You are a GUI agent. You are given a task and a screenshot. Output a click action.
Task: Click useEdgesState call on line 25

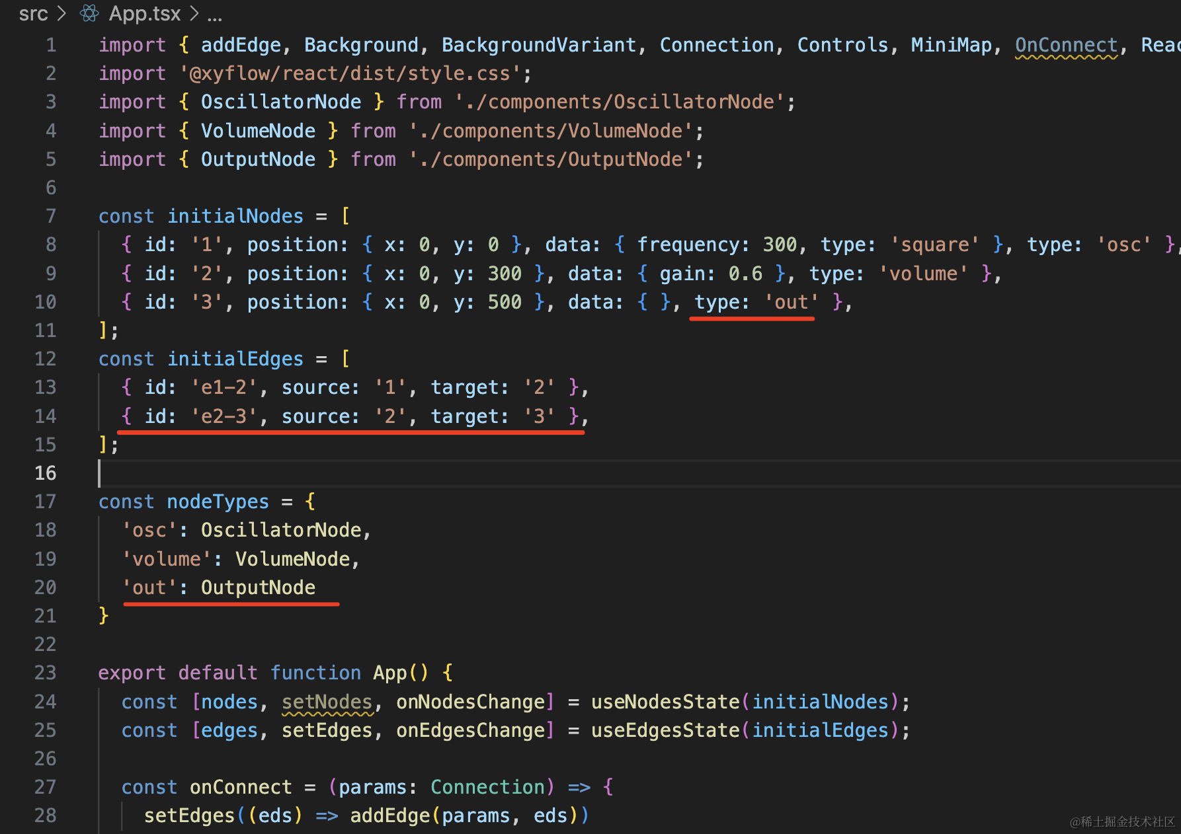(x=665, y=730)
